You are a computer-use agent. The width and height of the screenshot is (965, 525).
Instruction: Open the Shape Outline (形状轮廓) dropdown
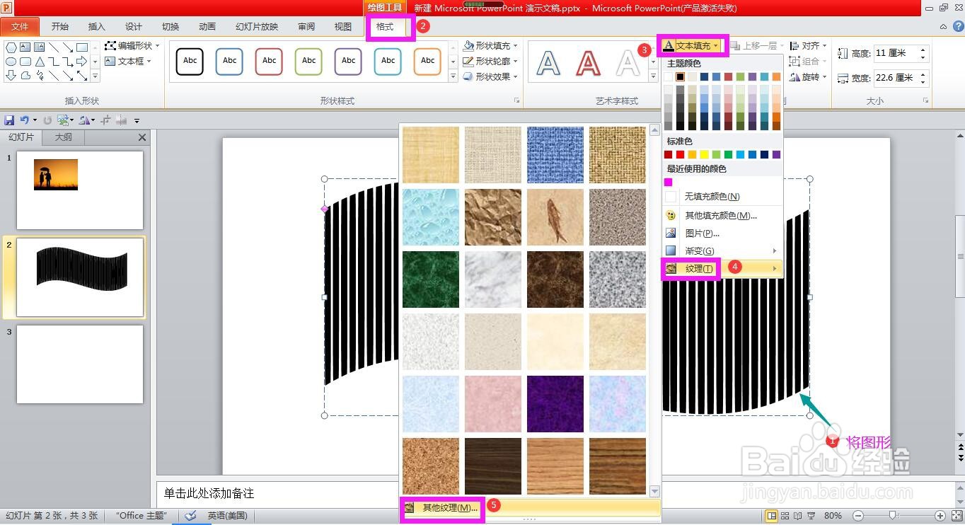point(491,62)
